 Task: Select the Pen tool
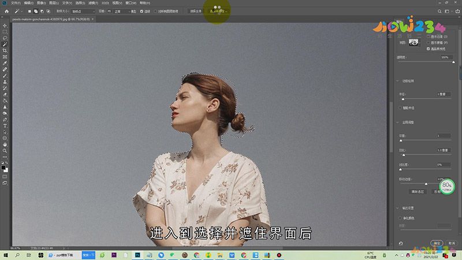[5, 120]
